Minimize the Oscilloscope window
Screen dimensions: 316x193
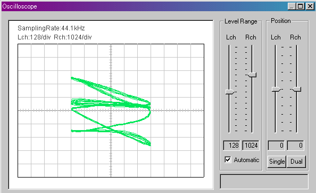[292, 6]
